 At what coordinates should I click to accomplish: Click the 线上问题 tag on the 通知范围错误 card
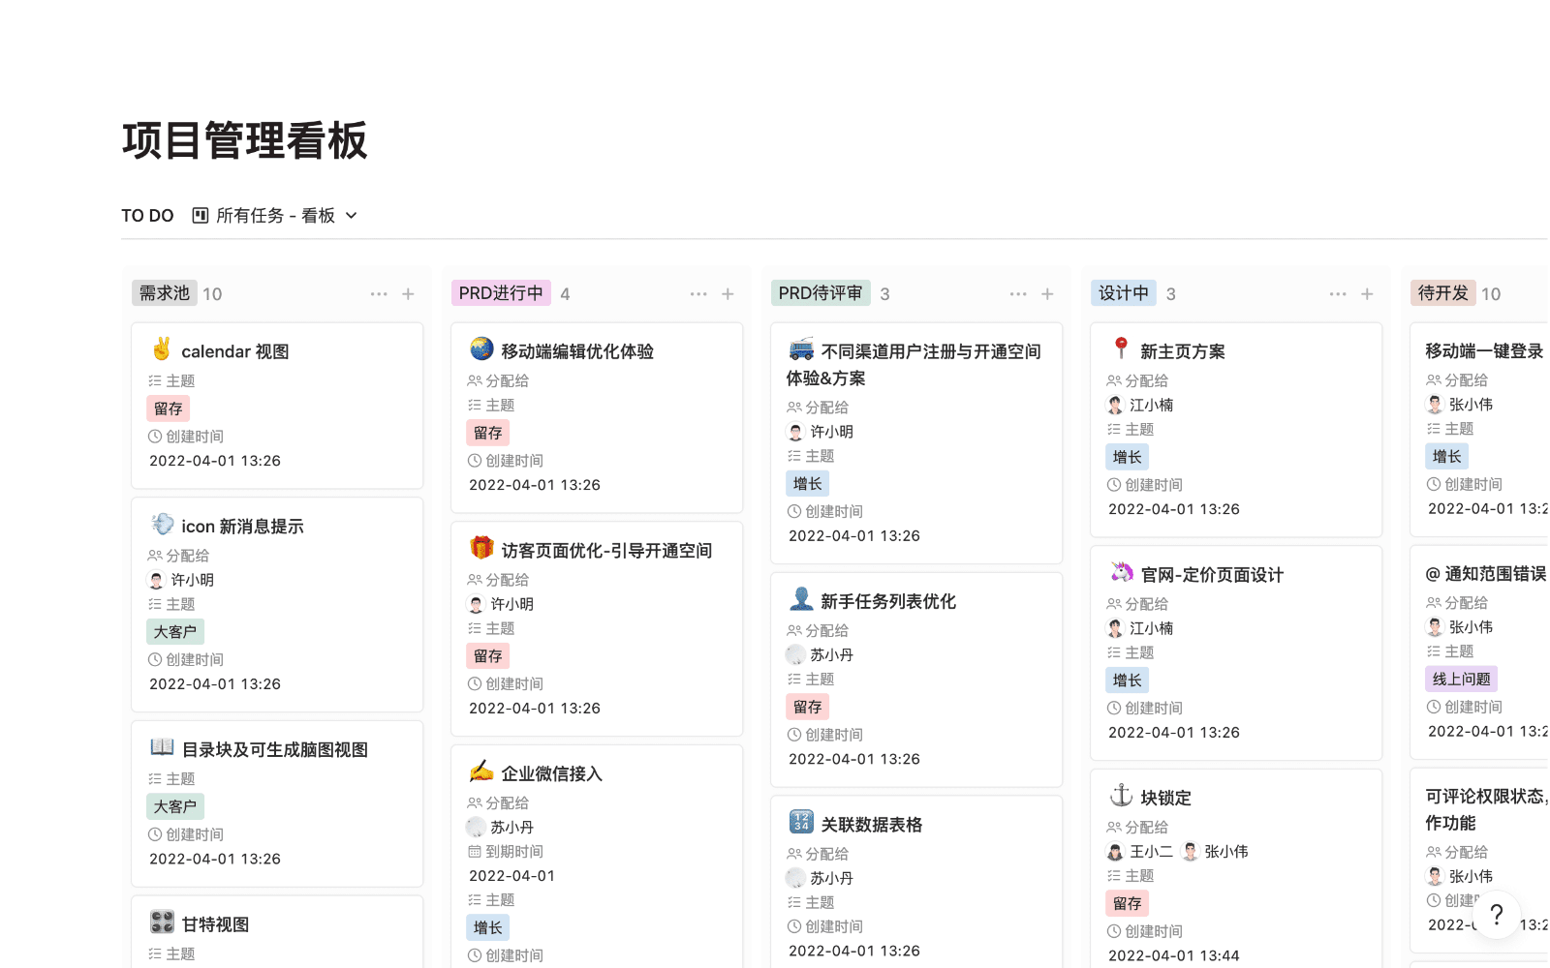[x=1461, y=679]
